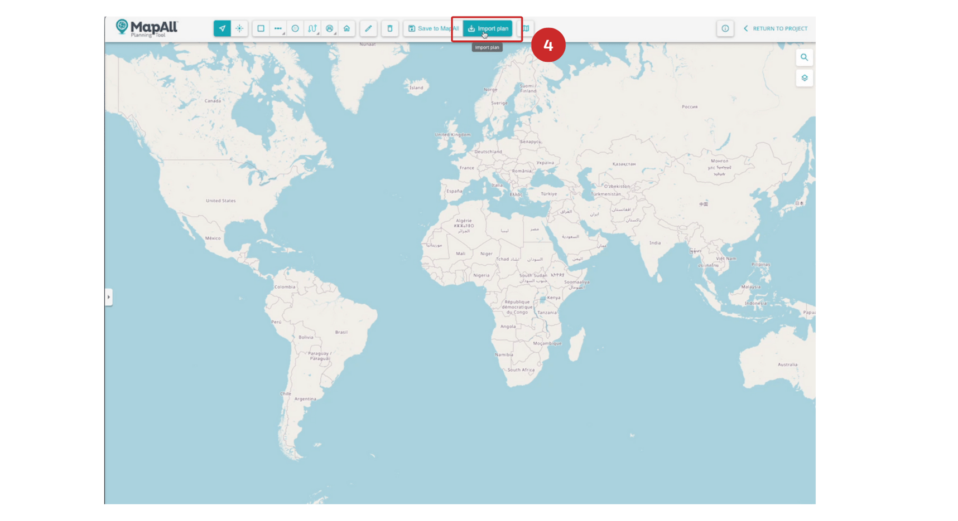Toggle the map layers overlay

(804, 78)
